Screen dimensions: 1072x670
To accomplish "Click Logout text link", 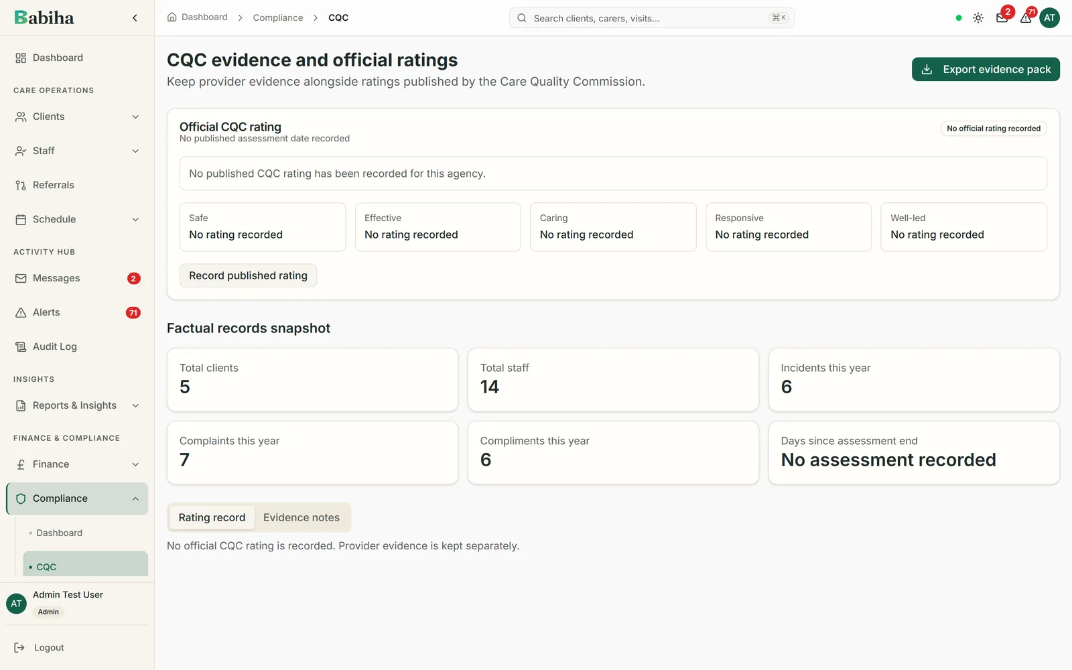I will [49, 647].
